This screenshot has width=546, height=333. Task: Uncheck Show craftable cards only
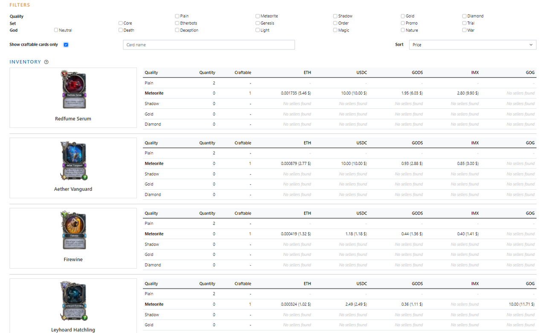[66, 45]
